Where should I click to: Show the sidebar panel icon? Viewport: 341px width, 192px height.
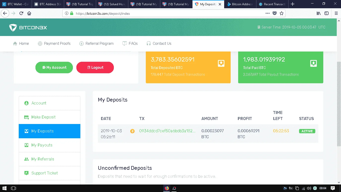pos(327,13)
